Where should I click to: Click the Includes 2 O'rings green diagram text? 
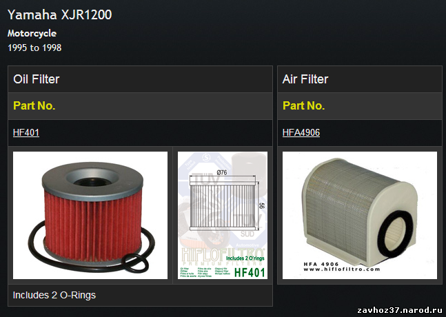[245, 258]
